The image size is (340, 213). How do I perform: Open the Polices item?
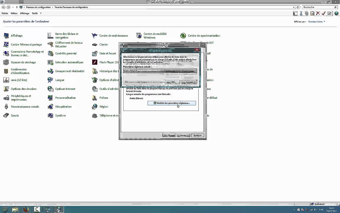(100, 98)
